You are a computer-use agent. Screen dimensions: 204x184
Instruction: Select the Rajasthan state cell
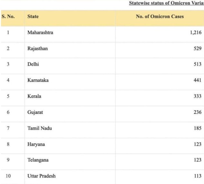(x=37, y=49)
